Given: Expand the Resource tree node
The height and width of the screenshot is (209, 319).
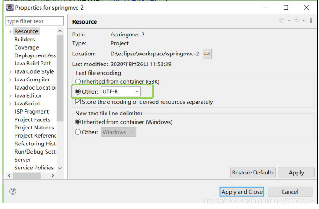Looking at the screenshot, I should click(10, 31).
